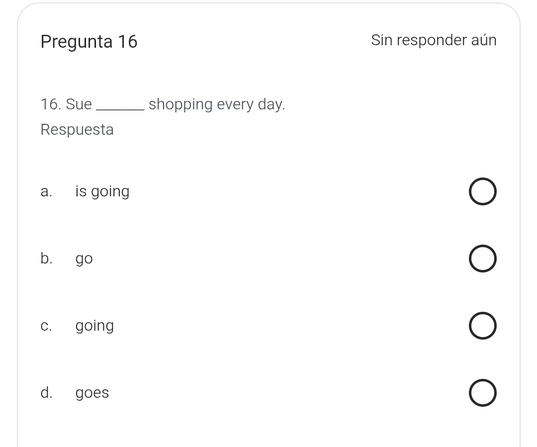Screen dimensions: 537x447
Task: Click the "Respuesta" label
Action: pyautogui.click(x=77, y=130)
